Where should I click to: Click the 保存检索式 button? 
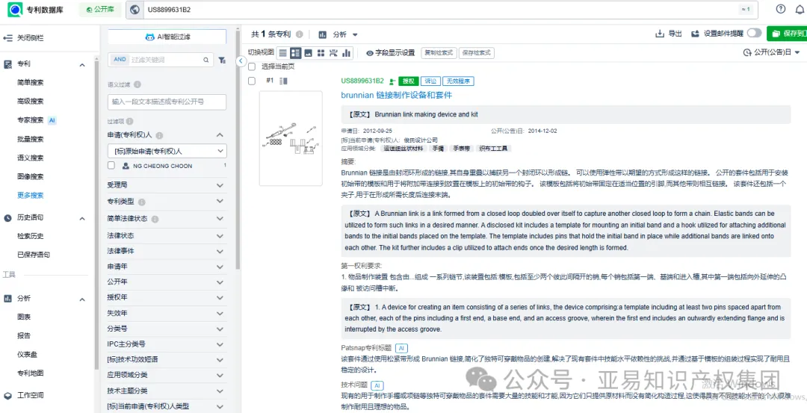pos(476,52)
